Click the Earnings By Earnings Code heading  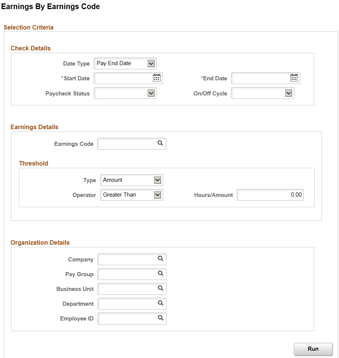click(x=51, y=6)
